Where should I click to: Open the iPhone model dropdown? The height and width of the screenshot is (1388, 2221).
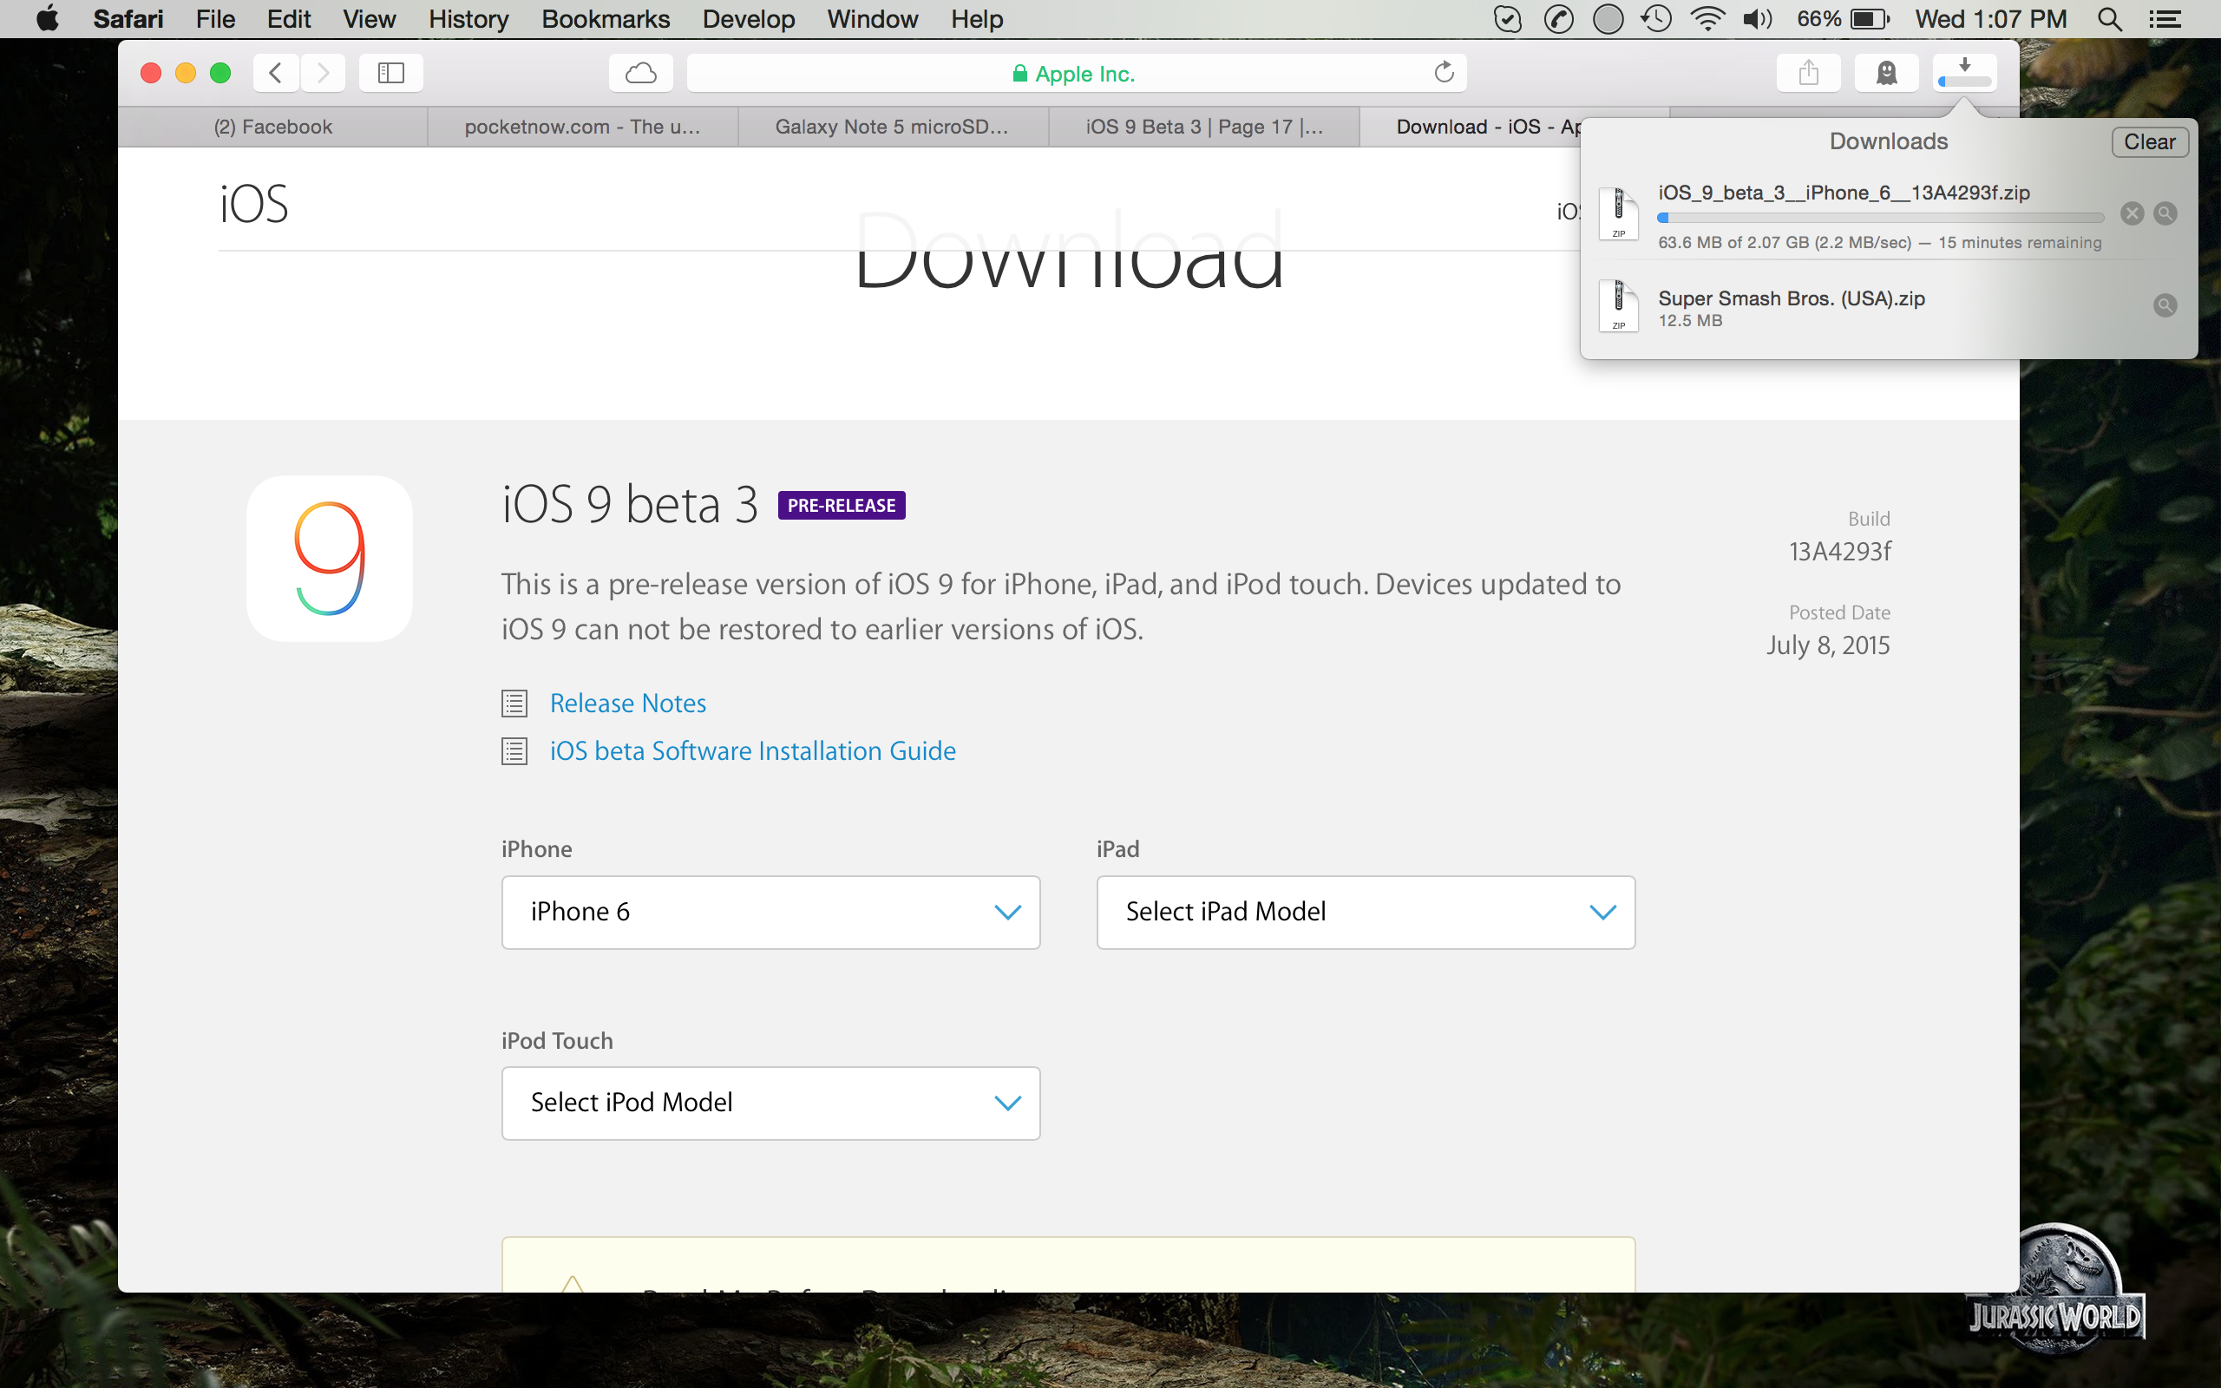pos(771,912)
